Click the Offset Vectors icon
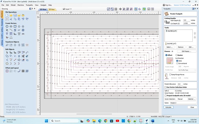 pos(7,71)
